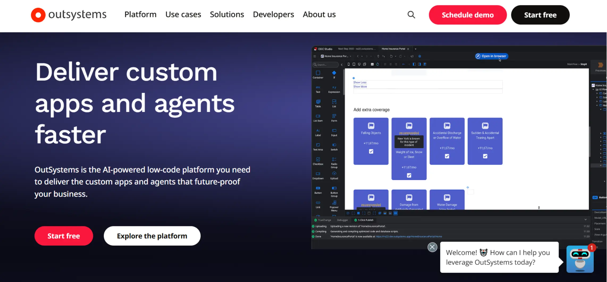Expand the Home Insurance Portal tab dropdown arrow
Screen dimensions: 607x282
tap(415, 49)
